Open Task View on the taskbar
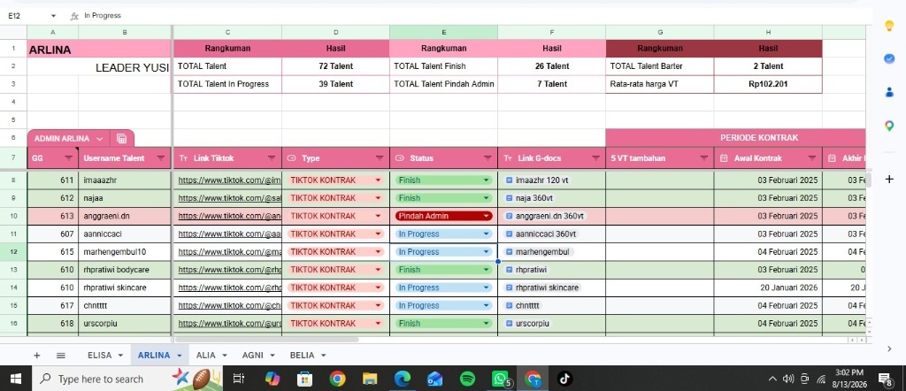This screenshot has width=906, height=391. (237, 379)
